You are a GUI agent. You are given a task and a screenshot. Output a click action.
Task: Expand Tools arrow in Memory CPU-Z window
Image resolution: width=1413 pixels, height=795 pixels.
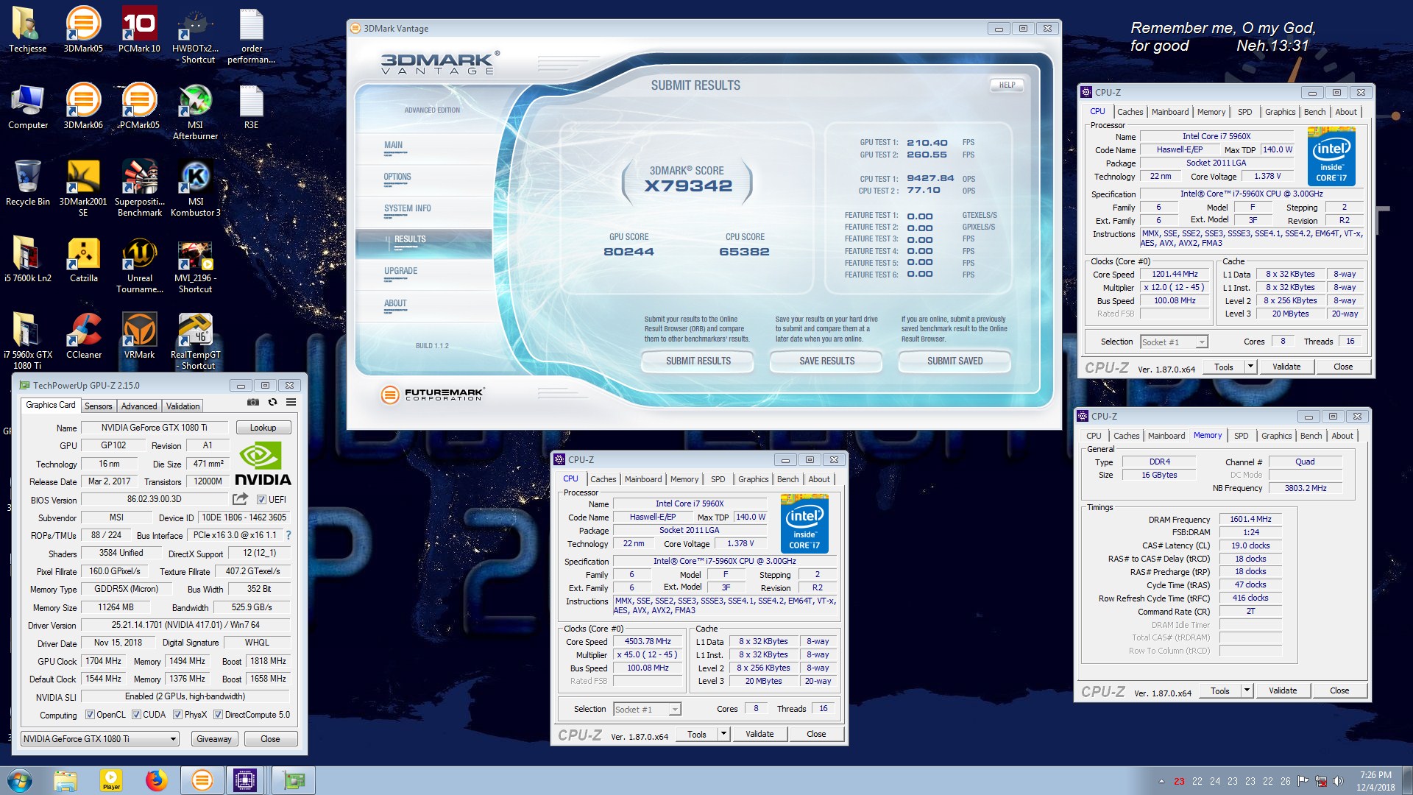click(x=1247, y=690)
